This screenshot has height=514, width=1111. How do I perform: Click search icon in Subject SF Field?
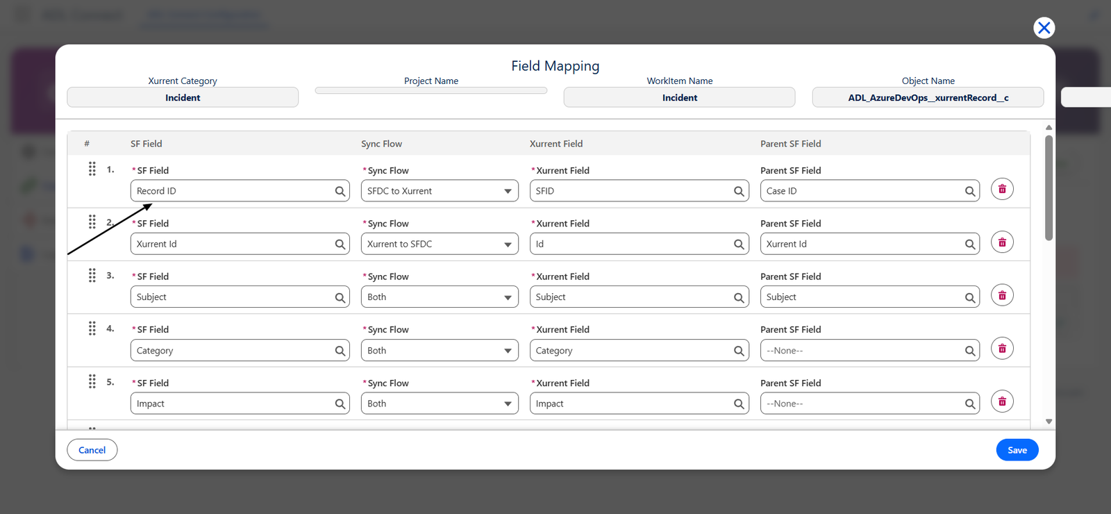pos(340,297)
